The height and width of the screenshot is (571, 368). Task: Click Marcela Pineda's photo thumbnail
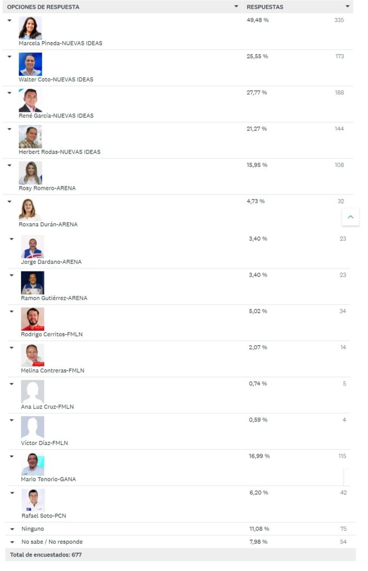point(30,28)
